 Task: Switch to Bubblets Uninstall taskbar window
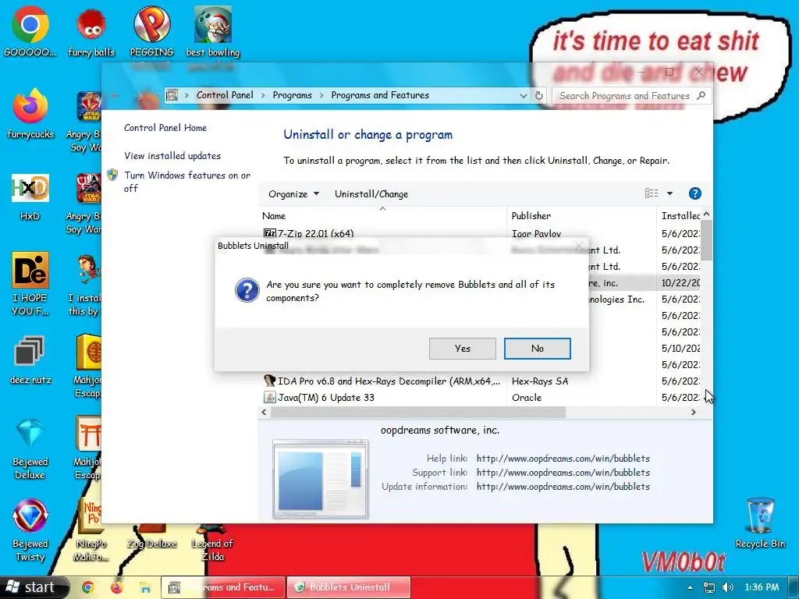[349, 587]
